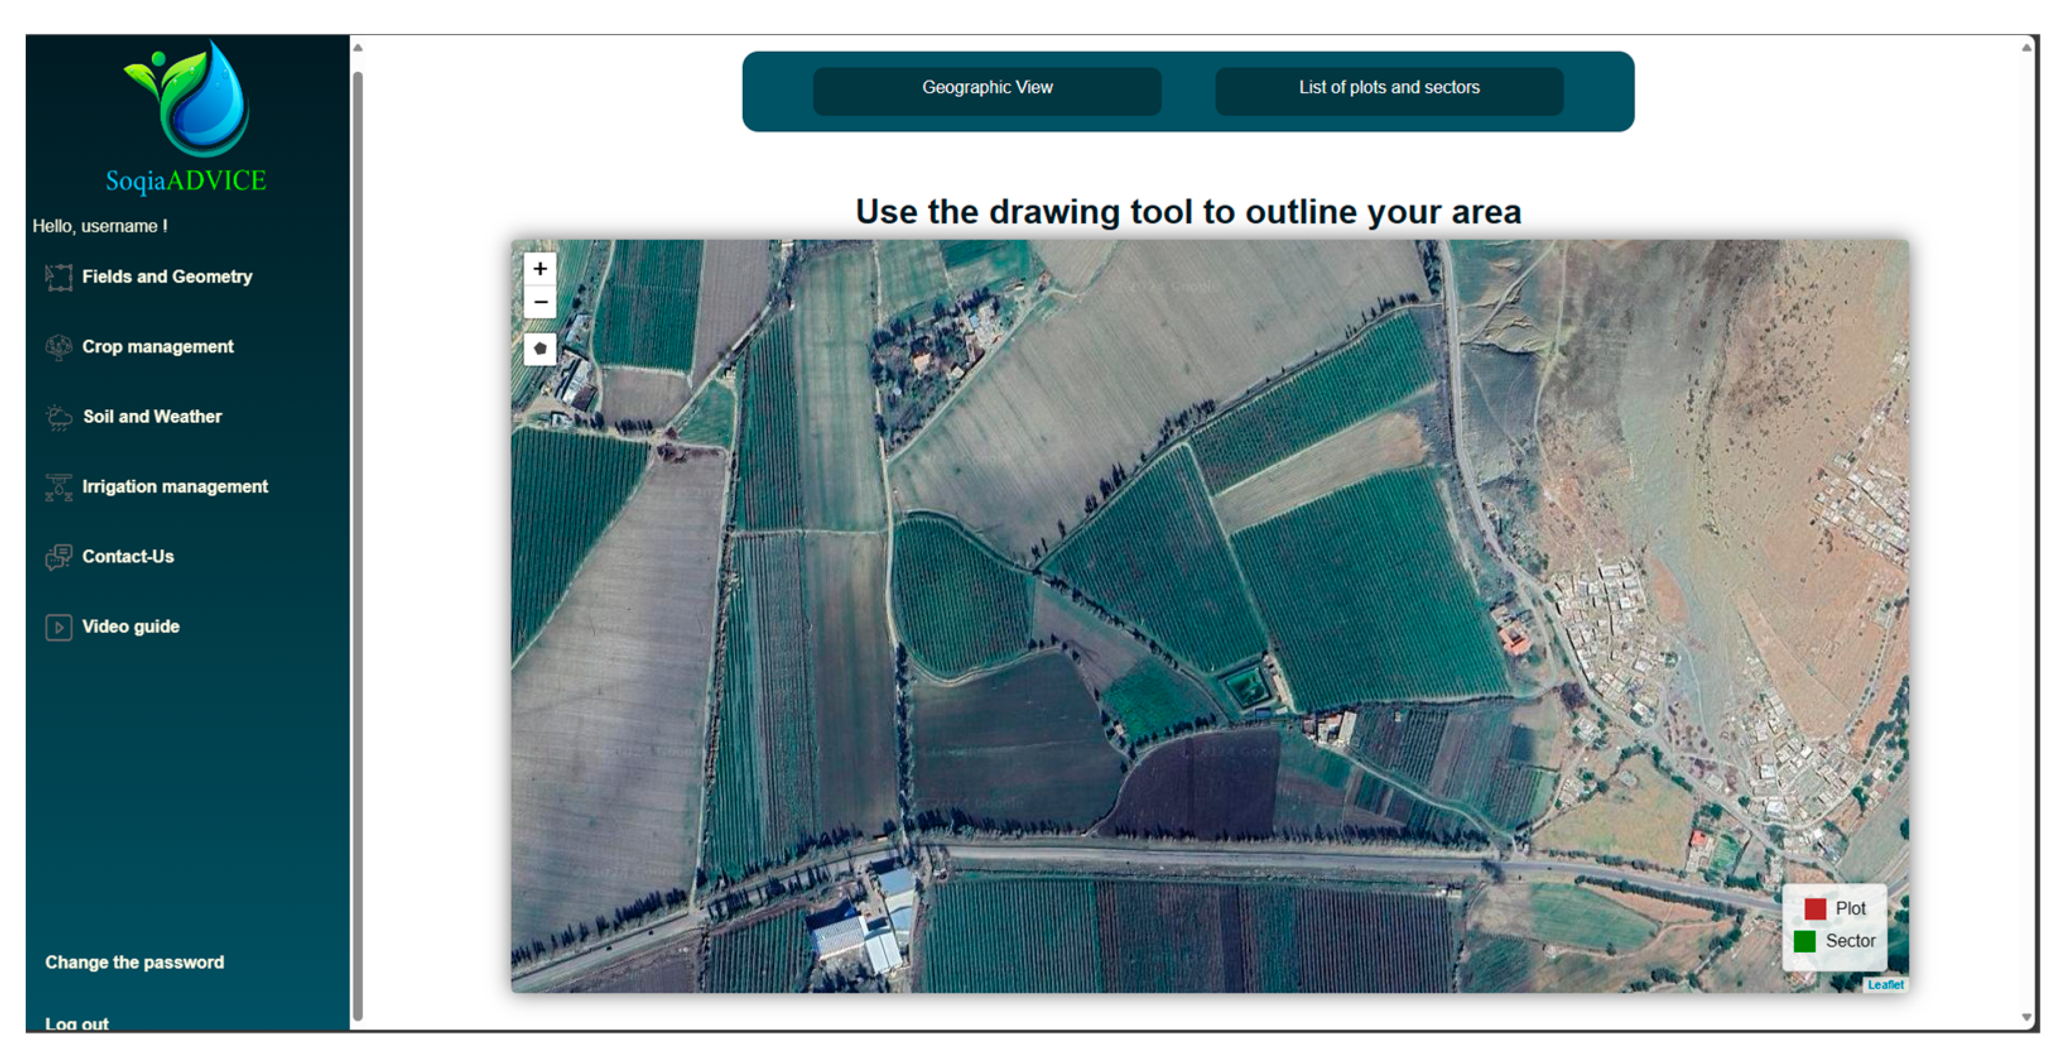Open Contact-Us menu item
The height and width of the screenshot is (1060, 2069).
(x=127, y=556)
